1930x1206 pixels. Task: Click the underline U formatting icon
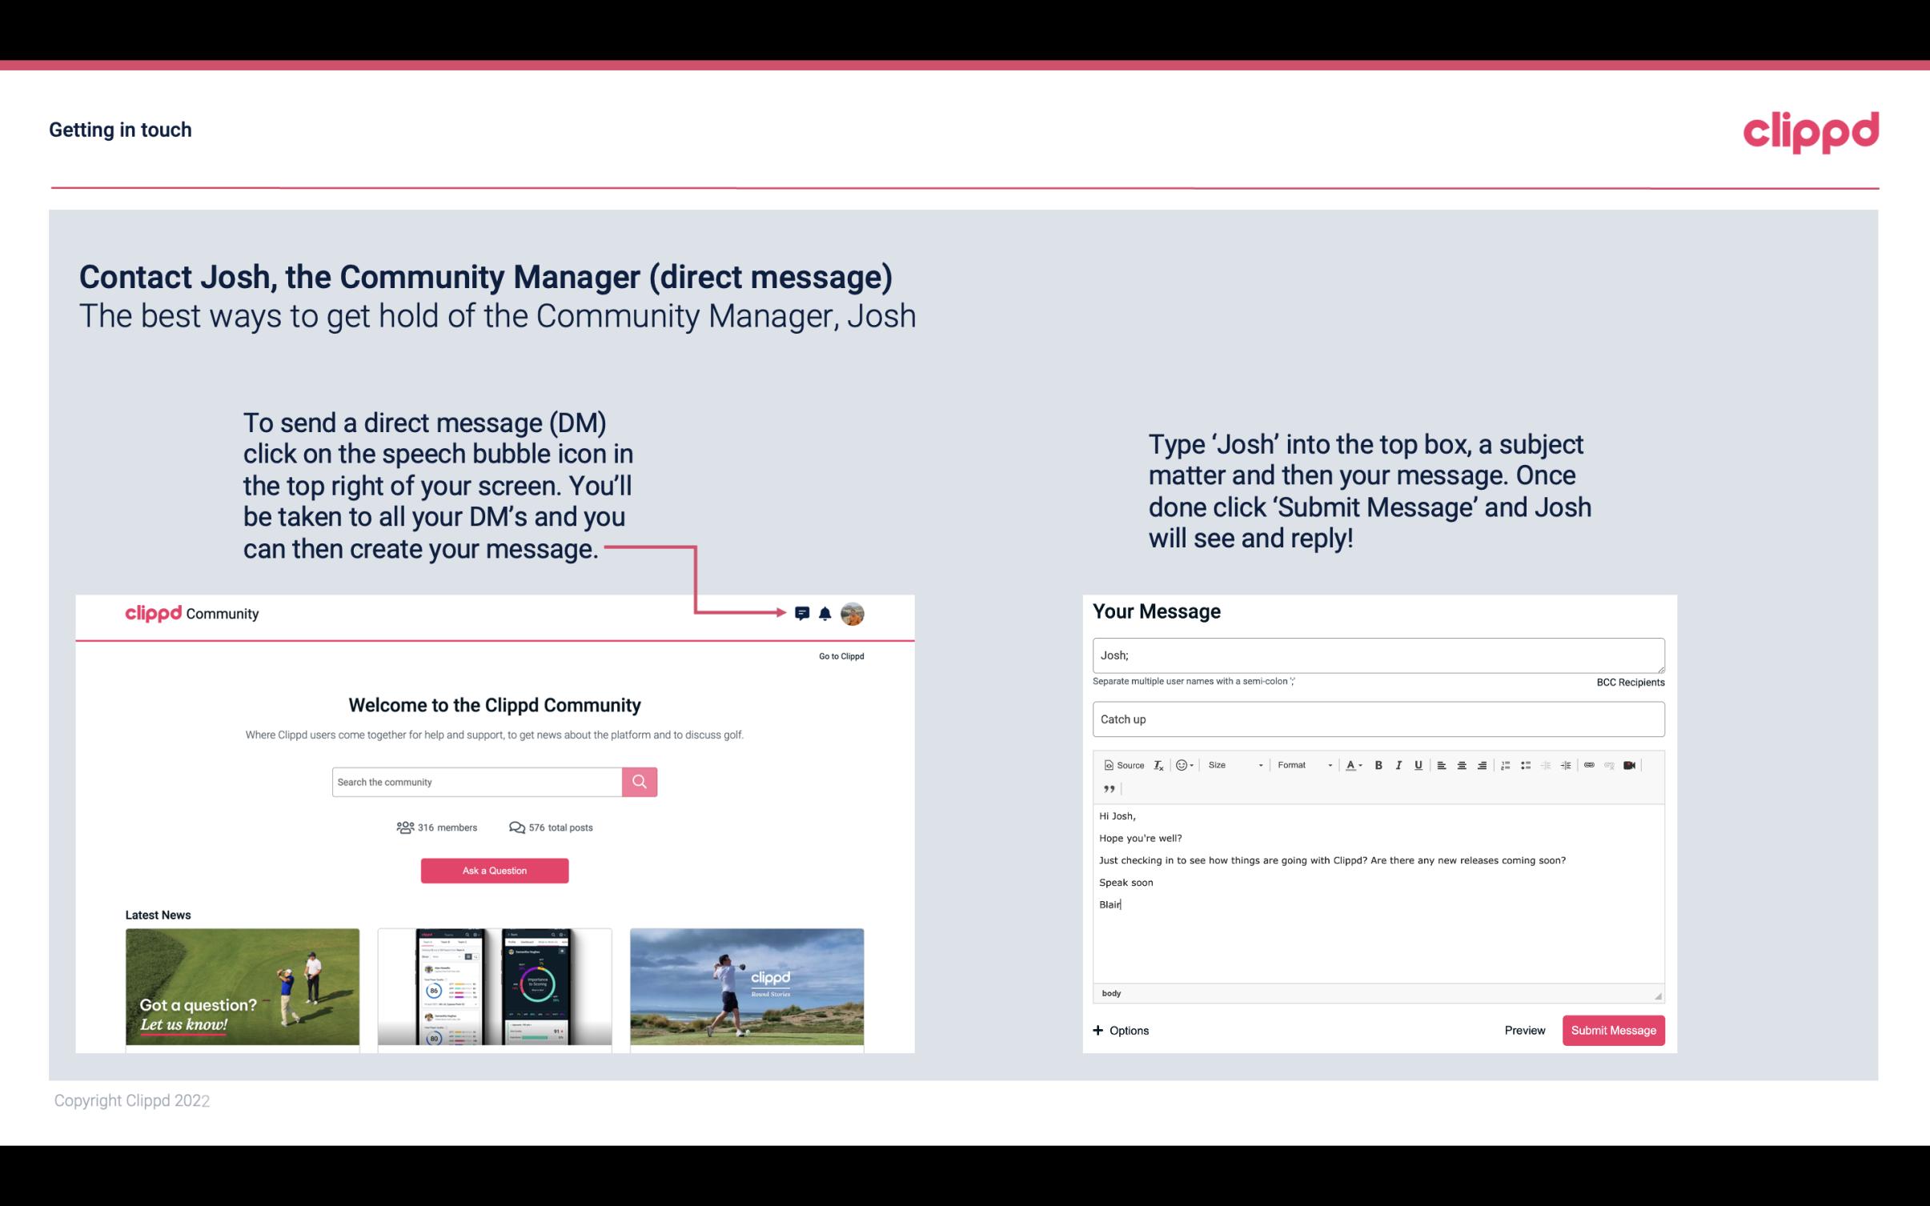(x=1420, y=764)
